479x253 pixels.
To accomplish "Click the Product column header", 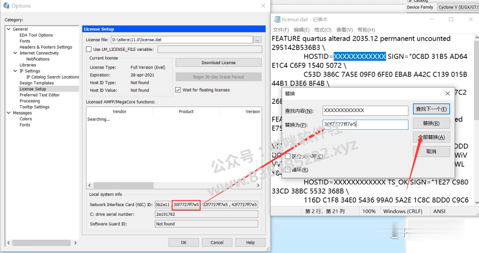I will tap(186, 111).
